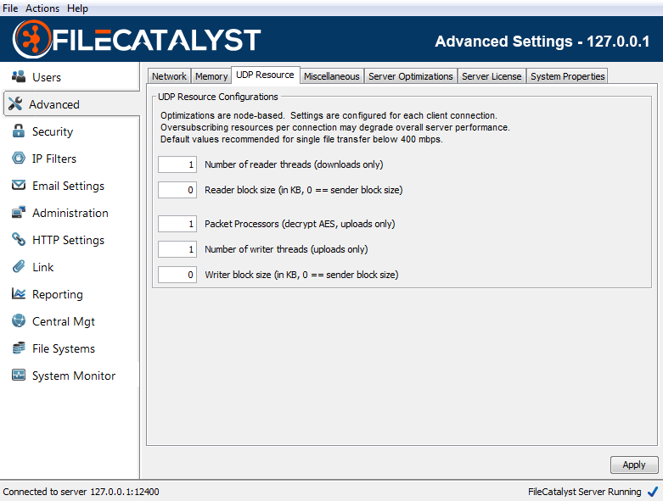Viewport: 663px width, 501px height.
Task: Click the Central Mgt globe icon
Action: [19, 320]
